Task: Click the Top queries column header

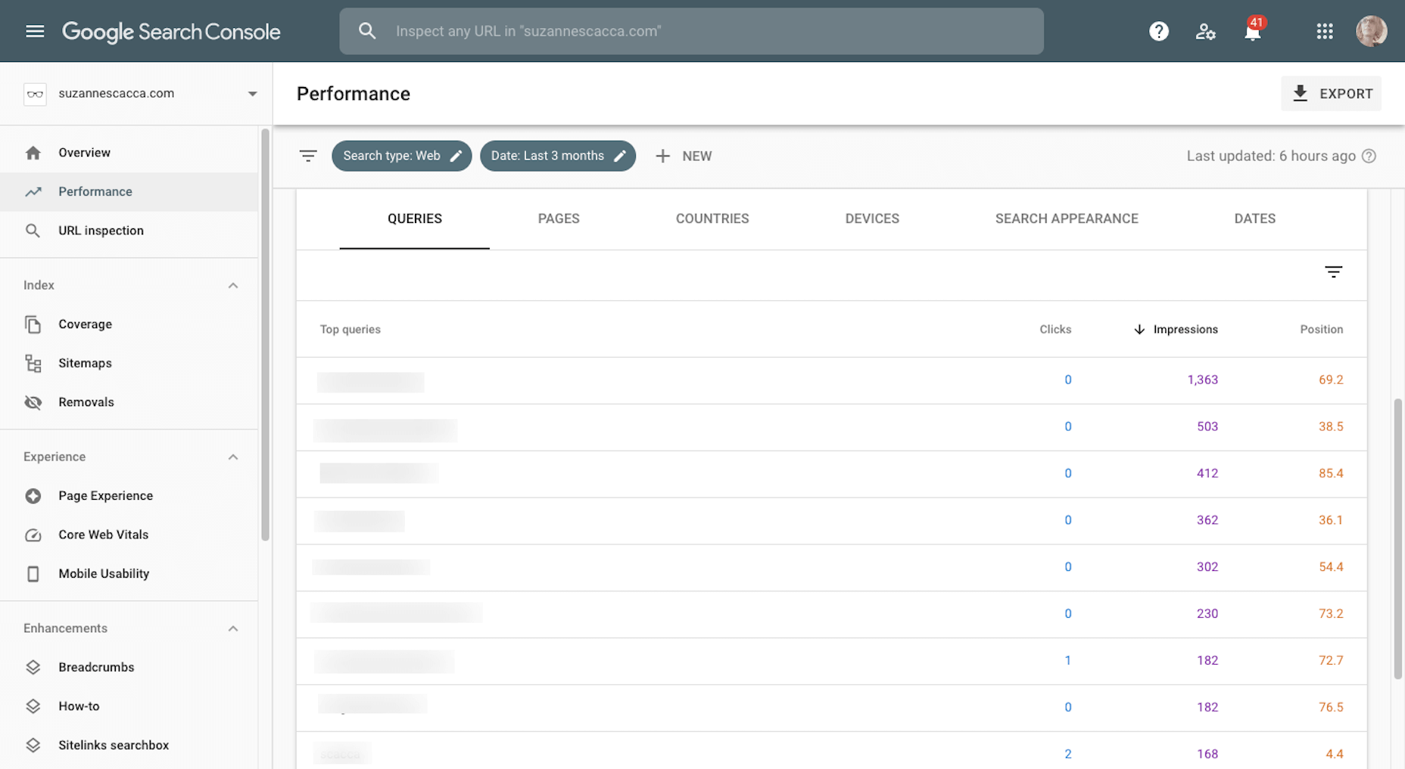Action: coord(350,329)
